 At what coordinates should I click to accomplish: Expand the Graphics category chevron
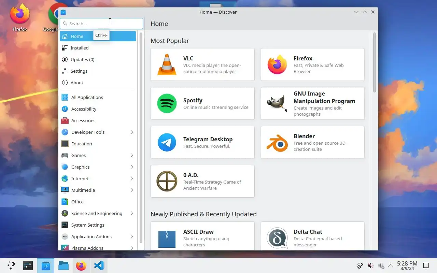click(132, 167)
